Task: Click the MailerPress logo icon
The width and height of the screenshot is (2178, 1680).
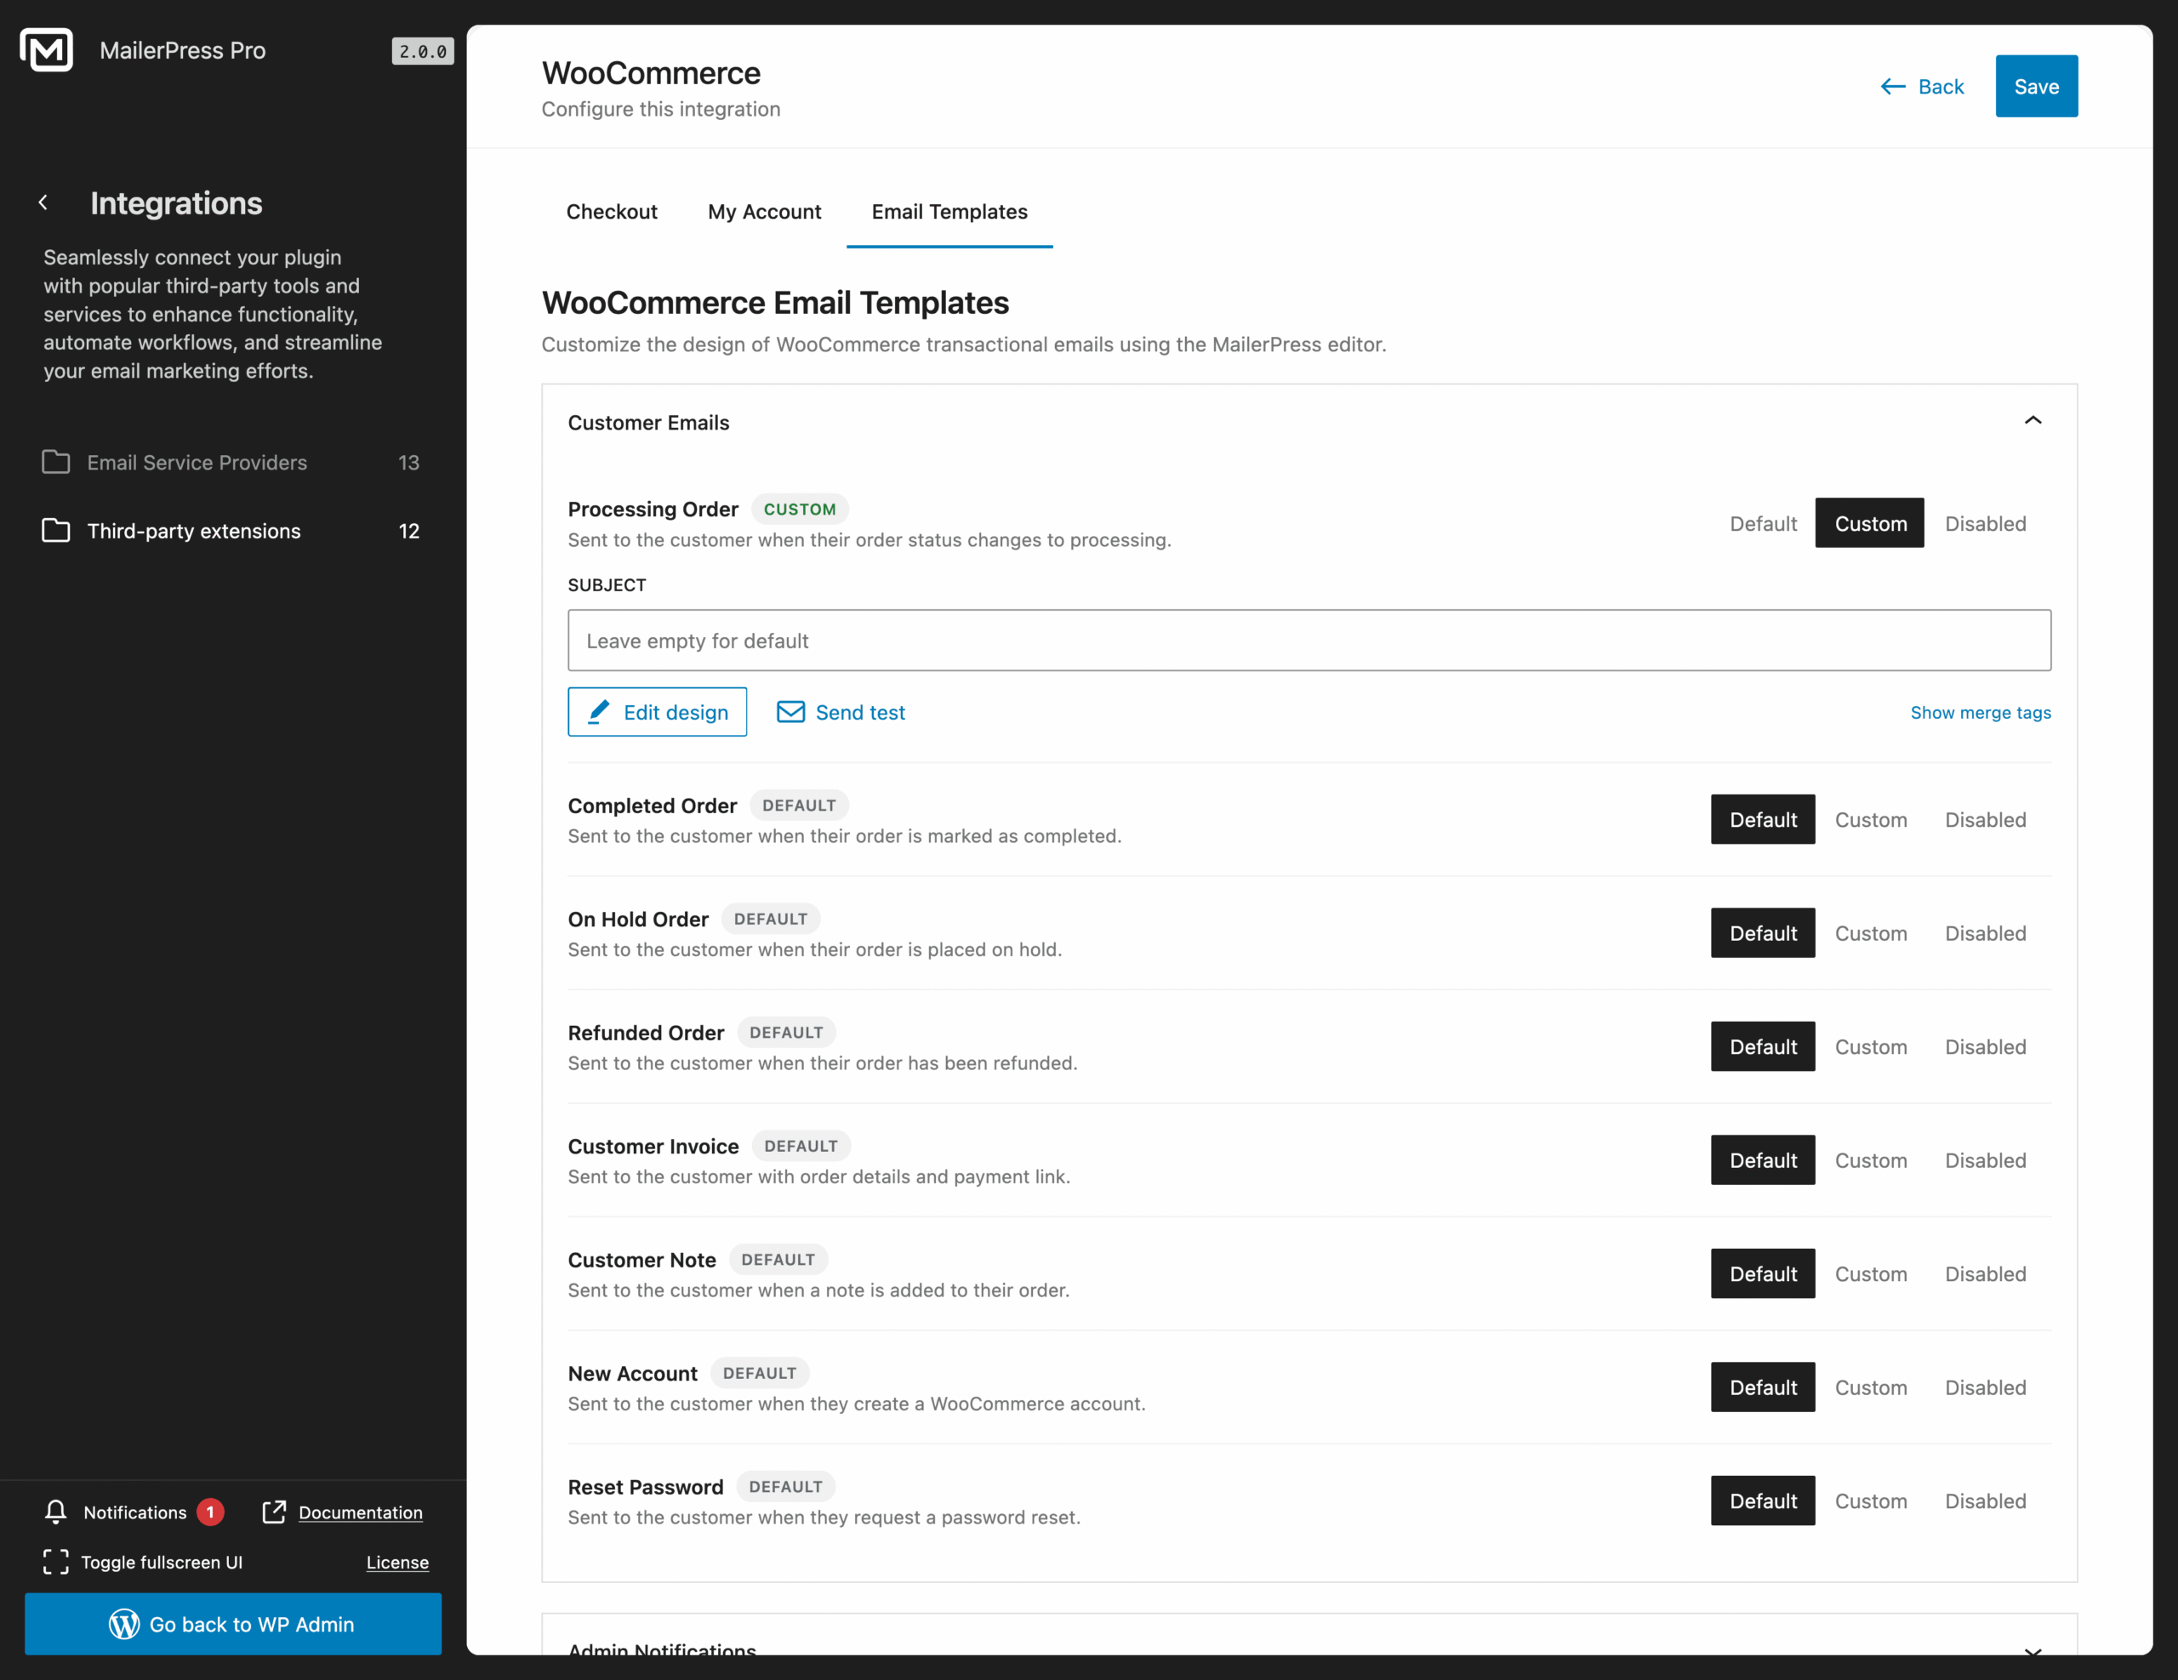Action: [x=47, y=50]
